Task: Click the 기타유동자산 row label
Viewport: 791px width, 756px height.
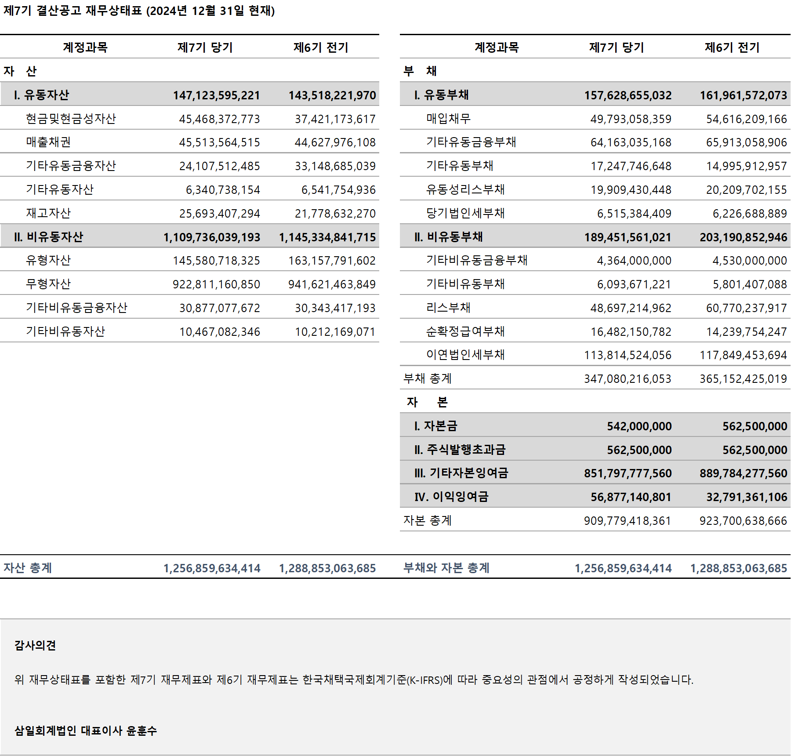Action: click(x=60, y=189)
